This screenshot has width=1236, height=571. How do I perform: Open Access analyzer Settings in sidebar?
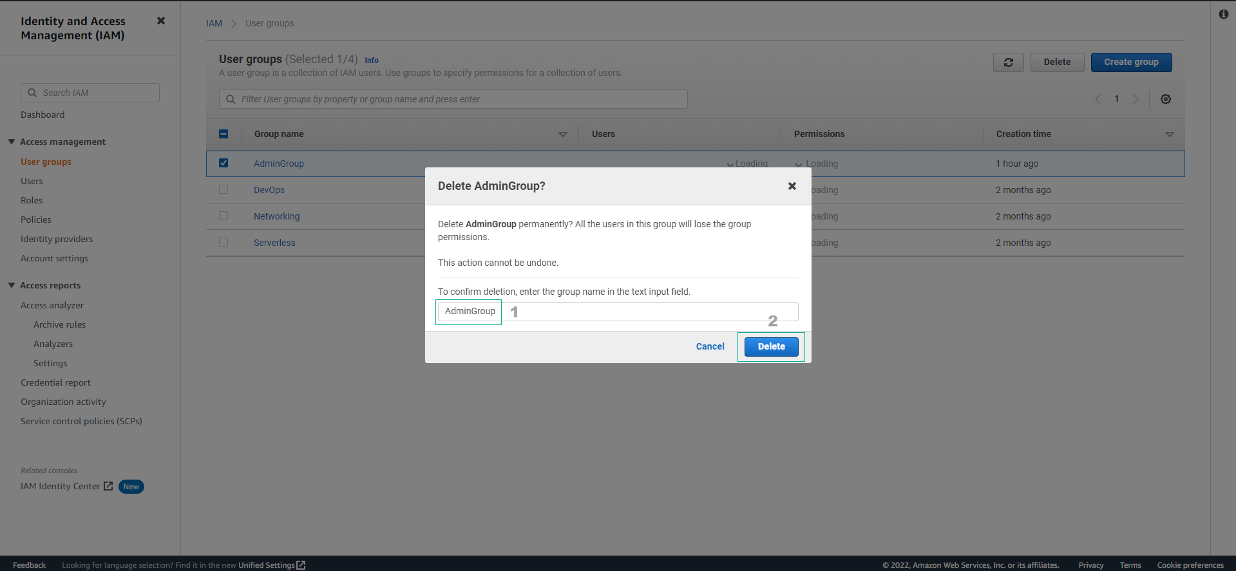coord(50,363)
